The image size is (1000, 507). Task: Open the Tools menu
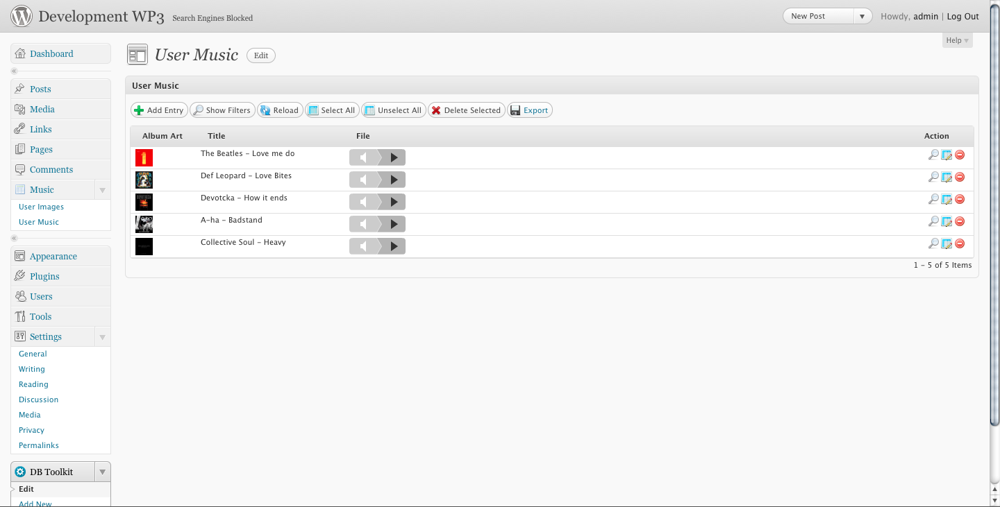[60, 316]
